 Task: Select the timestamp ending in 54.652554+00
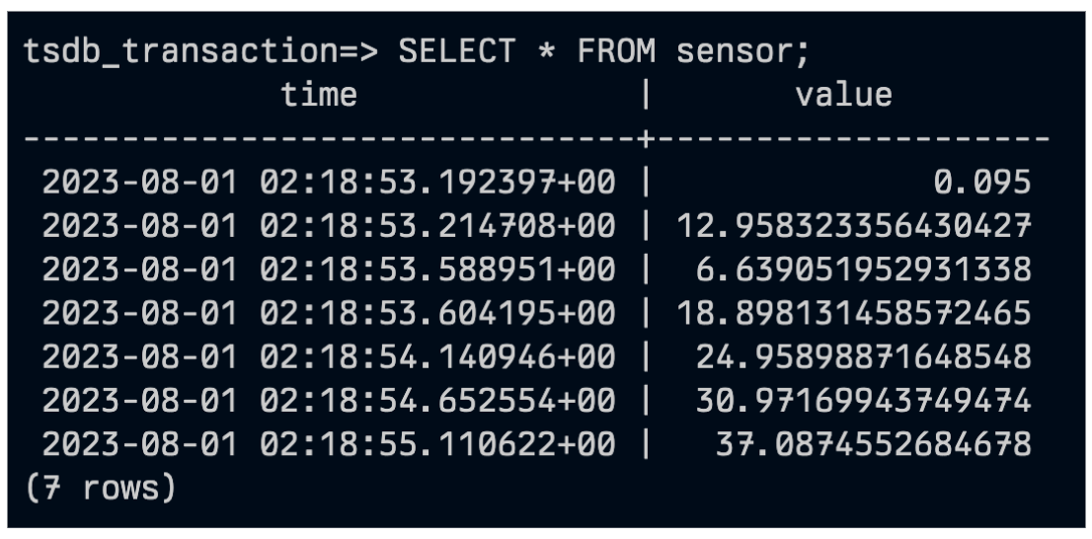click(x=329, y=400)
